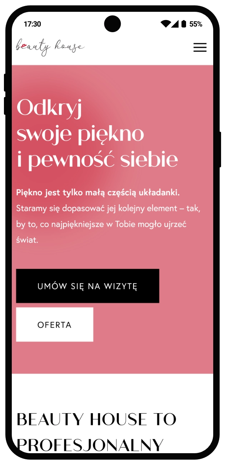Image resolution: width=225 pixels, height=465 pixels.
Task: Tap the beauty house script logo
Action: point(50,47)
